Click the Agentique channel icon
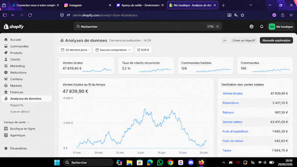297x167 pixels. (x=6, y=135)
